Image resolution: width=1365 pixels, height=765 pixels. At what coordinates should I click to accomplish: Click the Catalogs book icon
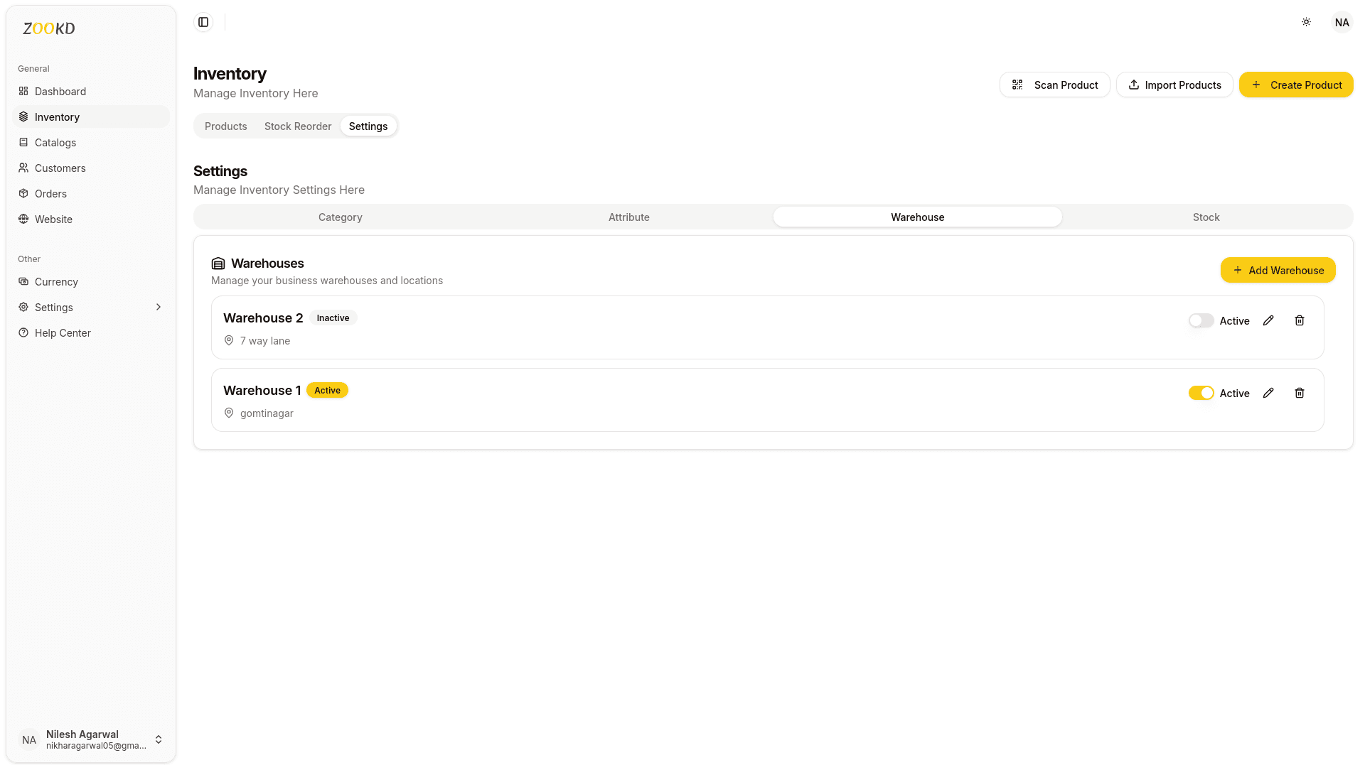[x=23, y=142]
